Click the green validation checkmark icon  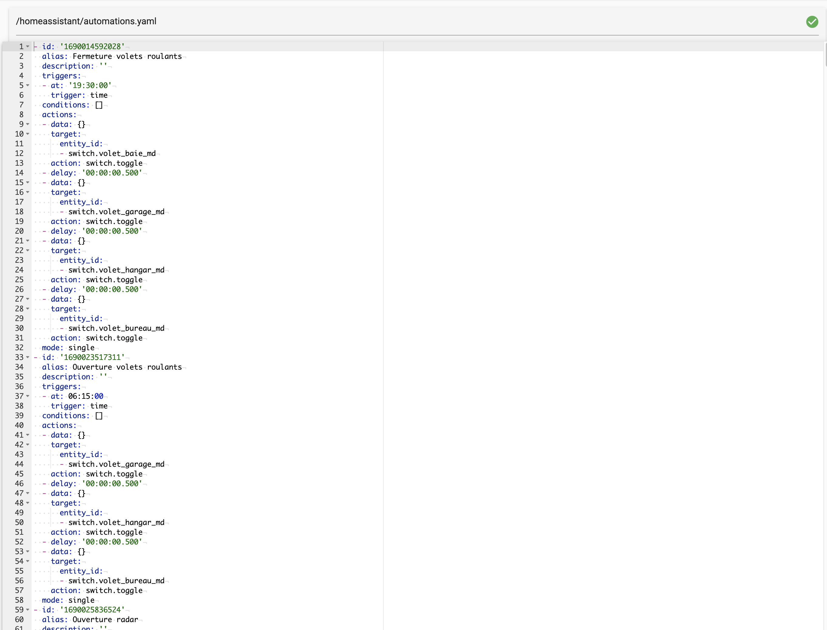click(x=812, y=22)
